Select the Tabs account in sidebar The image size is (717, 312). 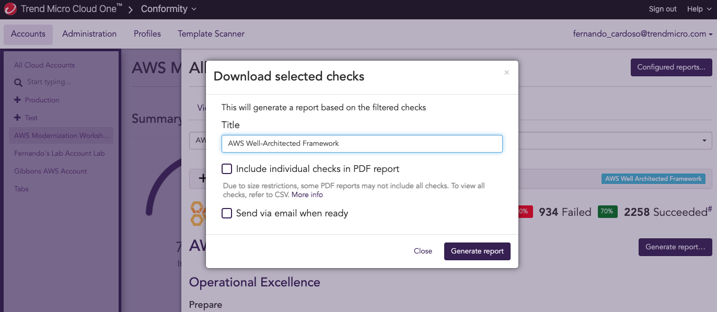21,189
